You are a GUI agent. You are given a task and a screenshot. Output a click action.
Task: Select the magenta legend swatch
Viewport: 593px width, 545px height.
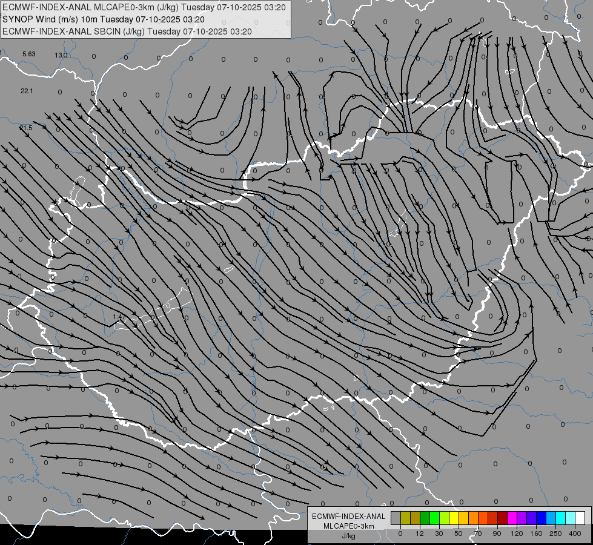point(512,518)
